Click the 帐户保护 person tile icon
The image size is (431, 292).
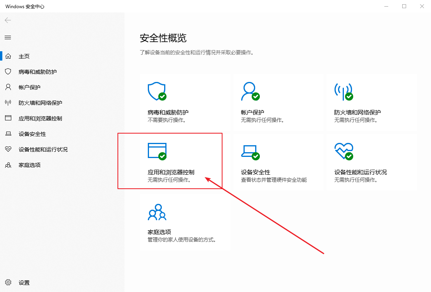(x=250, y=91)
